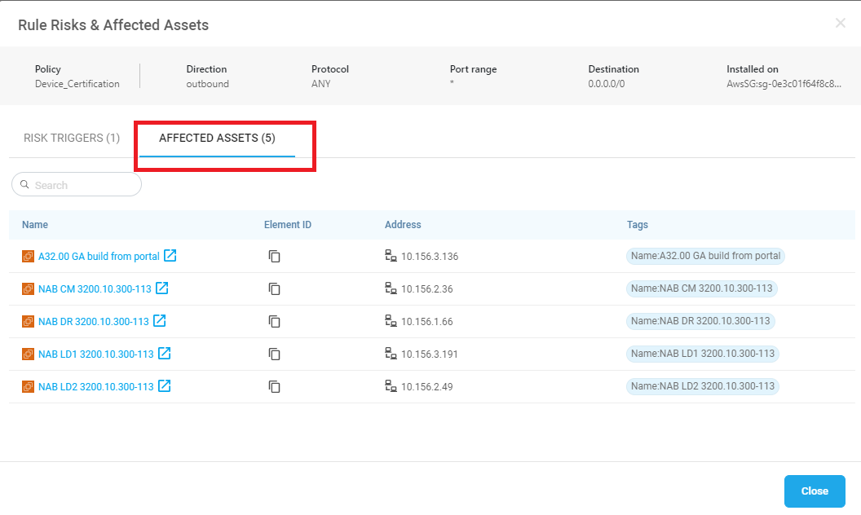Click orange instance icon for NAB LD2
The width and height of the screenshot is (861, 515).
(28, 386)
